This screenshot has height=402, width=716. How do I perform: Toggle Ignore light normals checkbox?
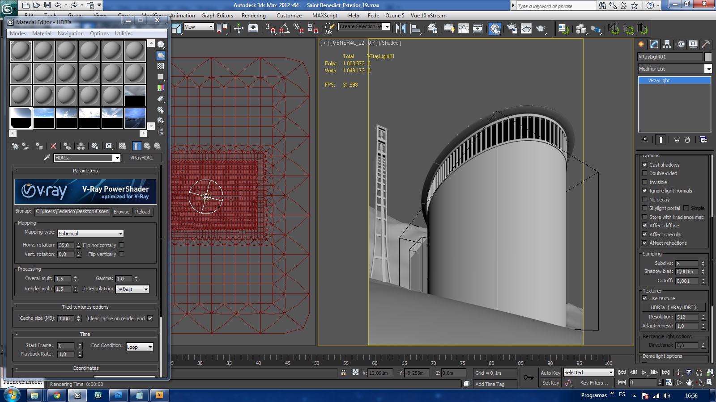644,191
